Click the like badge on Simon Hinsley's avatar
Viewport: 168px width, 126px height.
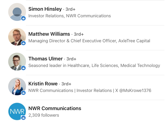(23, 18)
